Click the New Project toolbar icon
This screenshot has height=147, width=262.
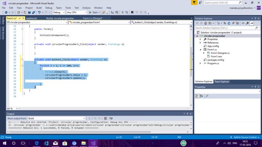[19, 12]
